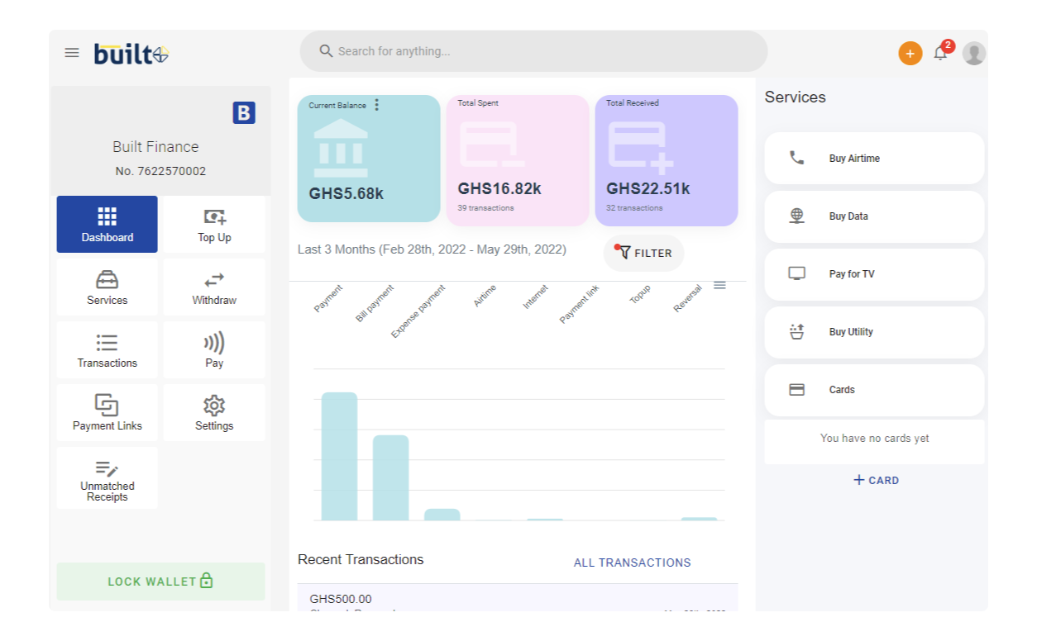Expand Current Balance three-dot options

point(377,105)
